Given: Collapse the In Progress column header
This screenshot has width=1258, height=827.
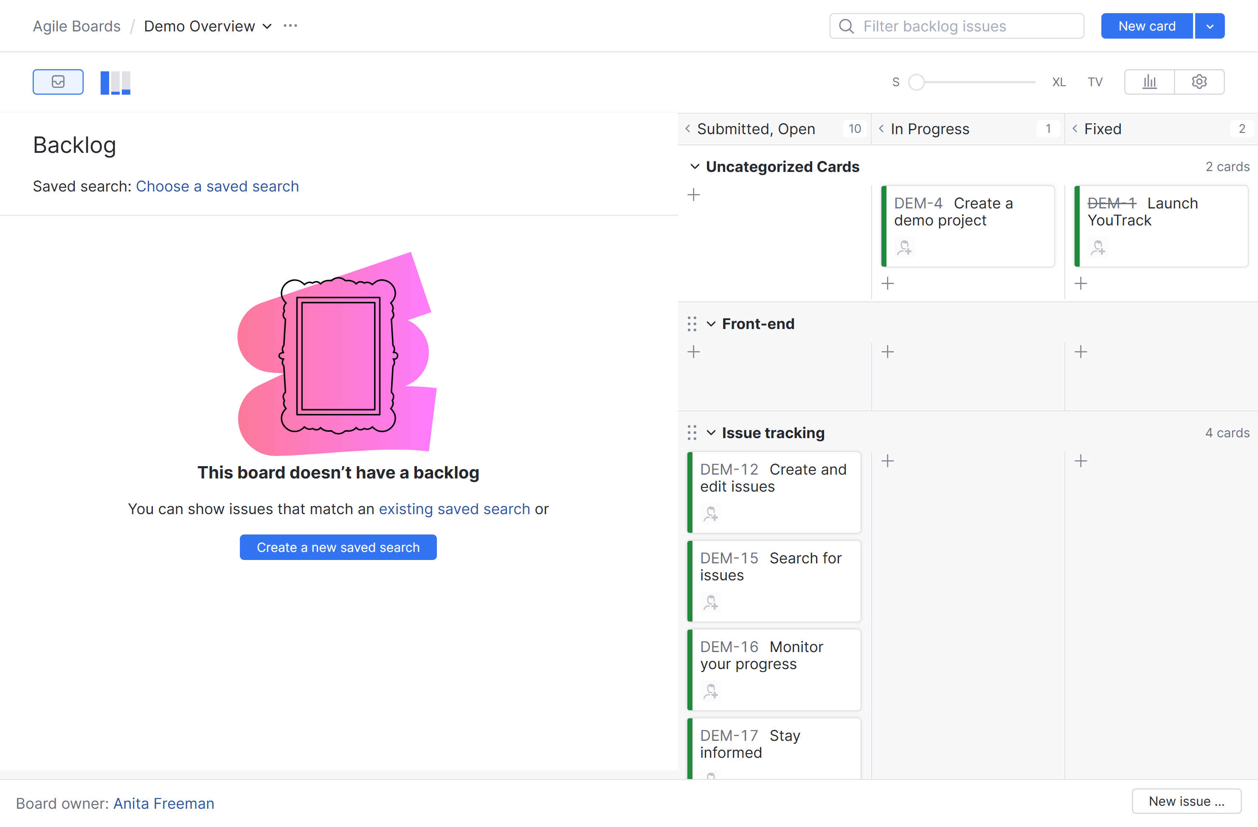Looking at the screenshot, I should [881, 129].
